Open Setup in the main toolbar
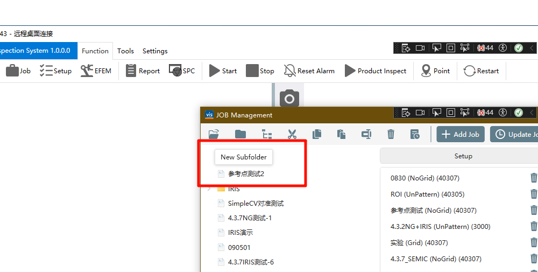Viewport: 538px width, 272px height. (x=55, y=71)
